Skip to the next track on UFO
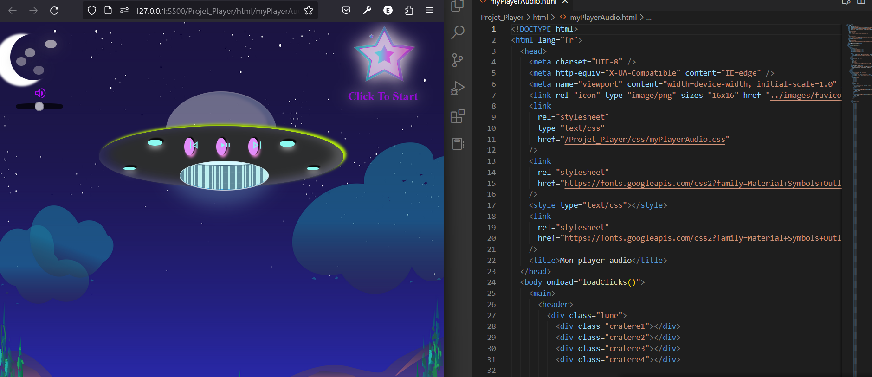The image size is (872, 377). tap(255, 146)
